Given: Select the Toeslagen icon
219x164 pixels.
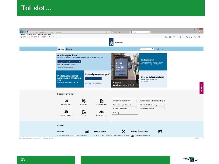Looking at the screenshot, I should (84, 101).
